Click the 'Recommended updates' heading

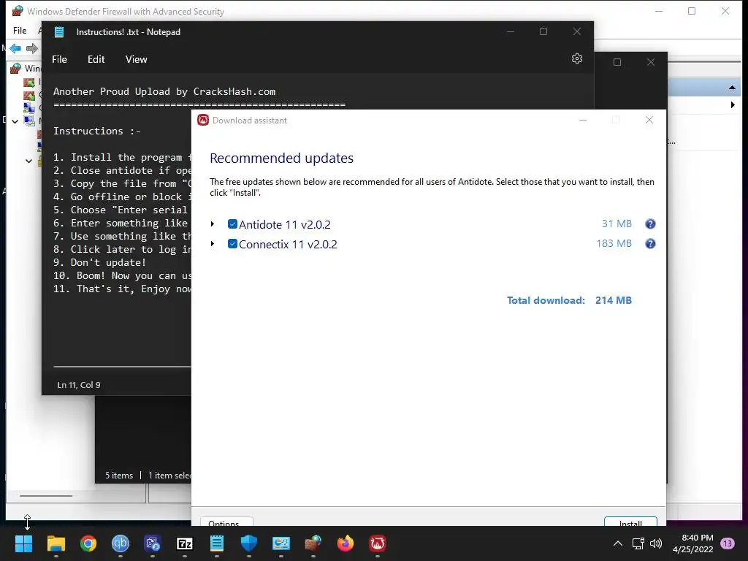(x=281, y=158)
